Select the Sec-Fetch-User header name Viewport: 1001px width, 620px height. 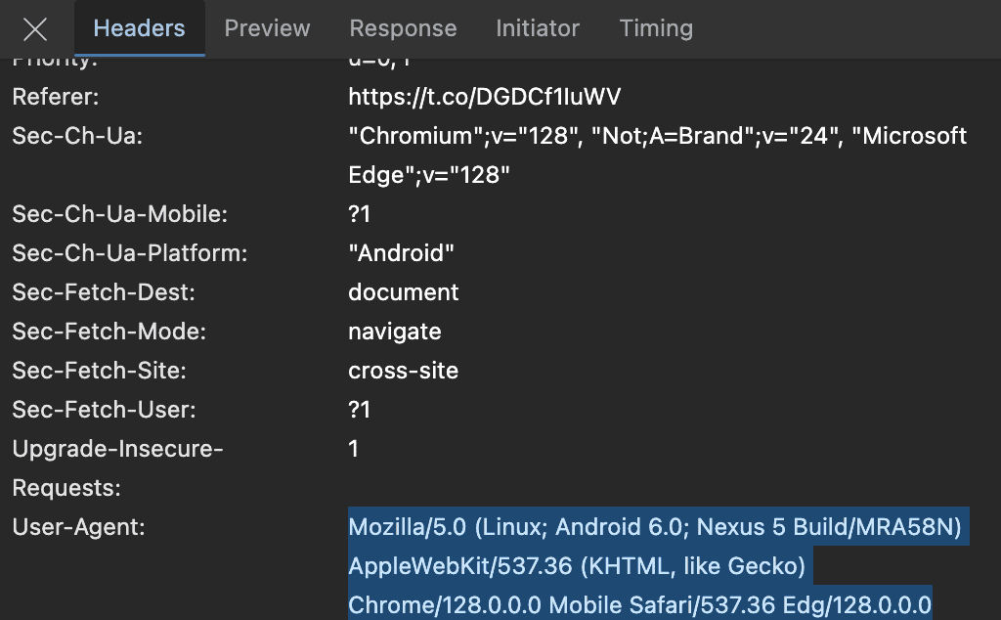point(104,410)
